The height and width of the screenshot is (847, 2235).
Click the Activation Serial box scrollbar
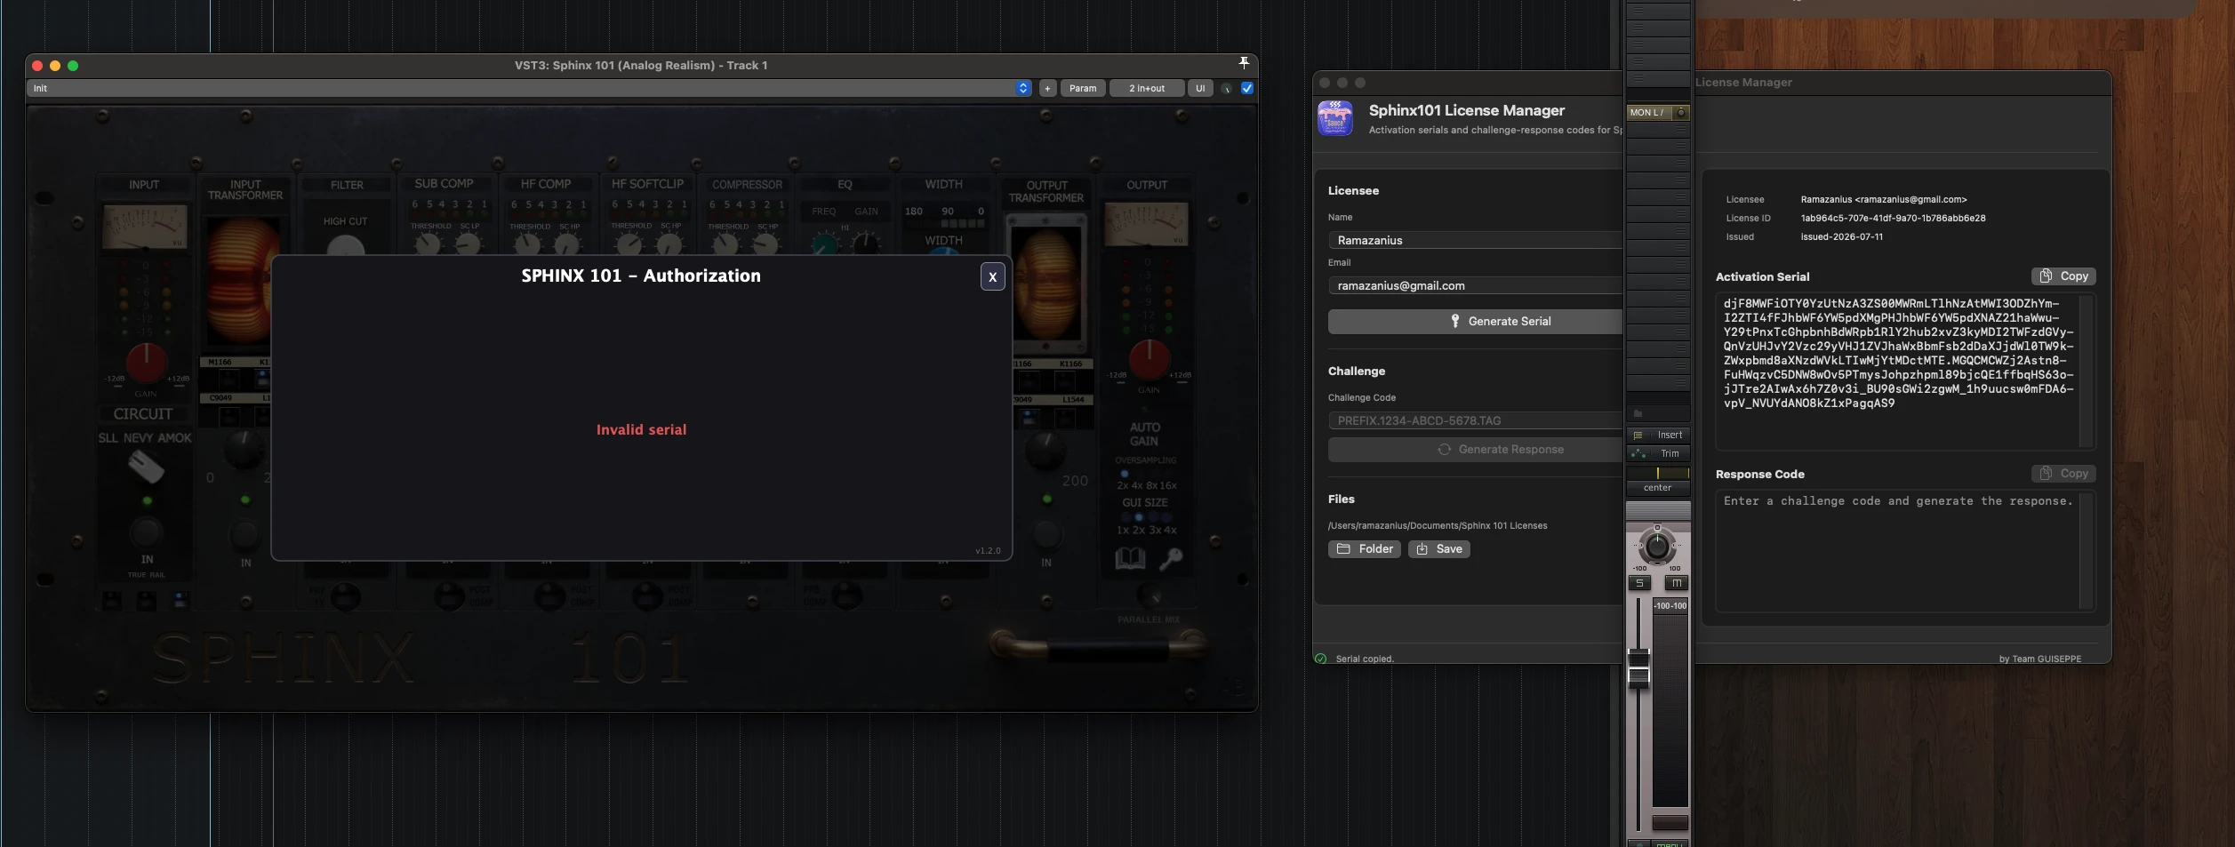(2087, 372)
